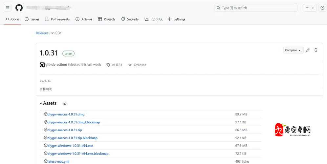327x164 pixels.
Task: Open the Actions tab
Action: 84,19
